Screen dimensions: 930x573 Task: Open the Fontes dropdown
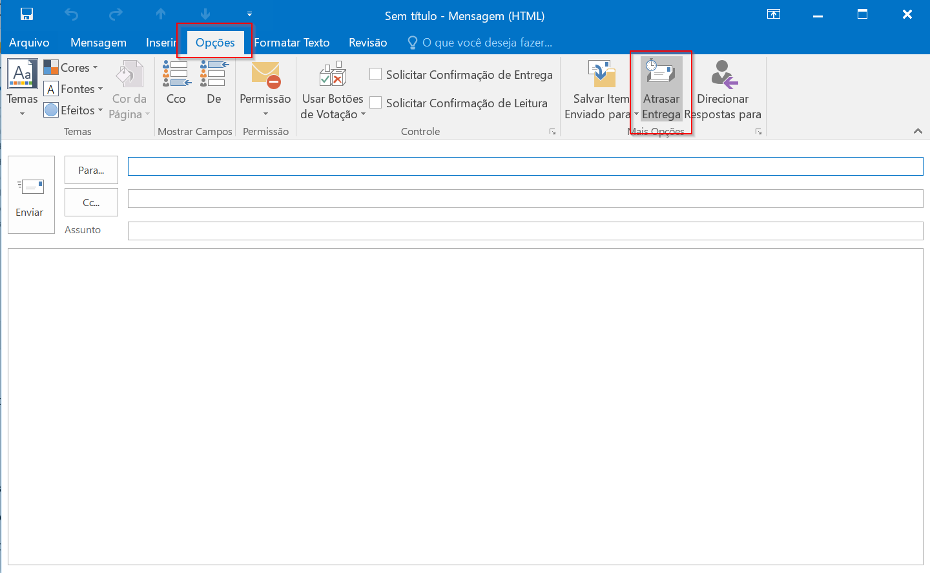pos(74,89)
